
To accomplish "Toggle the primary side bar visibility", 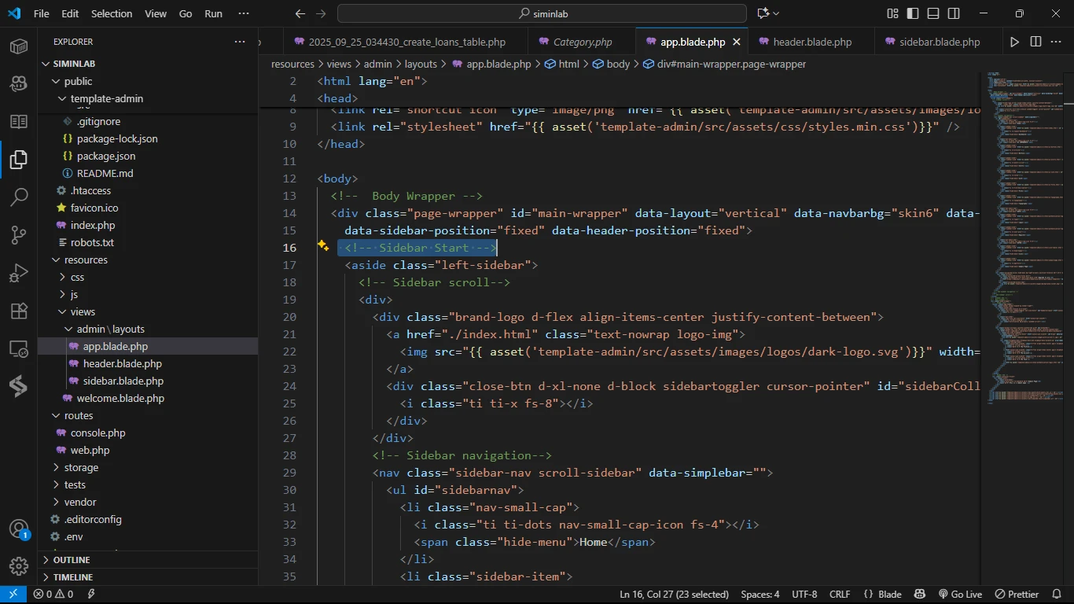I will pos(913,13).
